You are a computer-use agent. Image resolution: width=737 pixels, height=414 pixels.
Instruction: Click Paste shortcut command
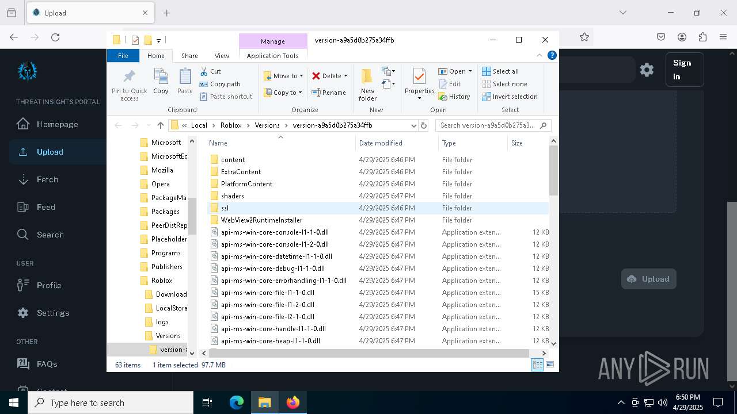point(226,97)
